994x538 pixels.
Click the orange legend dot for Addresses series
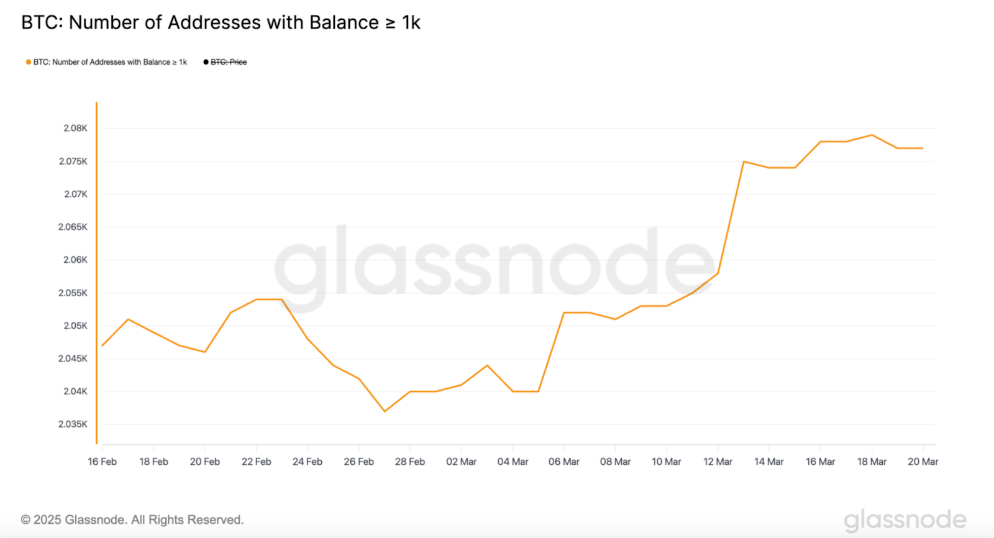[x=29, y=62]
